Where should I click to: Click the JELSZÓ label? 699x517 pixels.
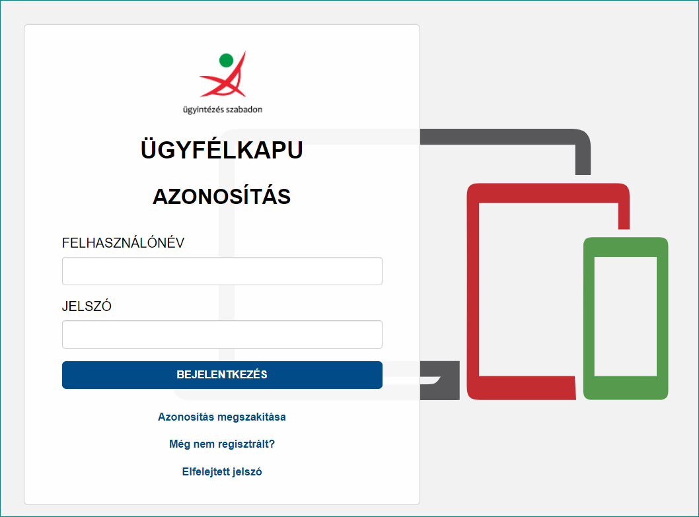87,306
